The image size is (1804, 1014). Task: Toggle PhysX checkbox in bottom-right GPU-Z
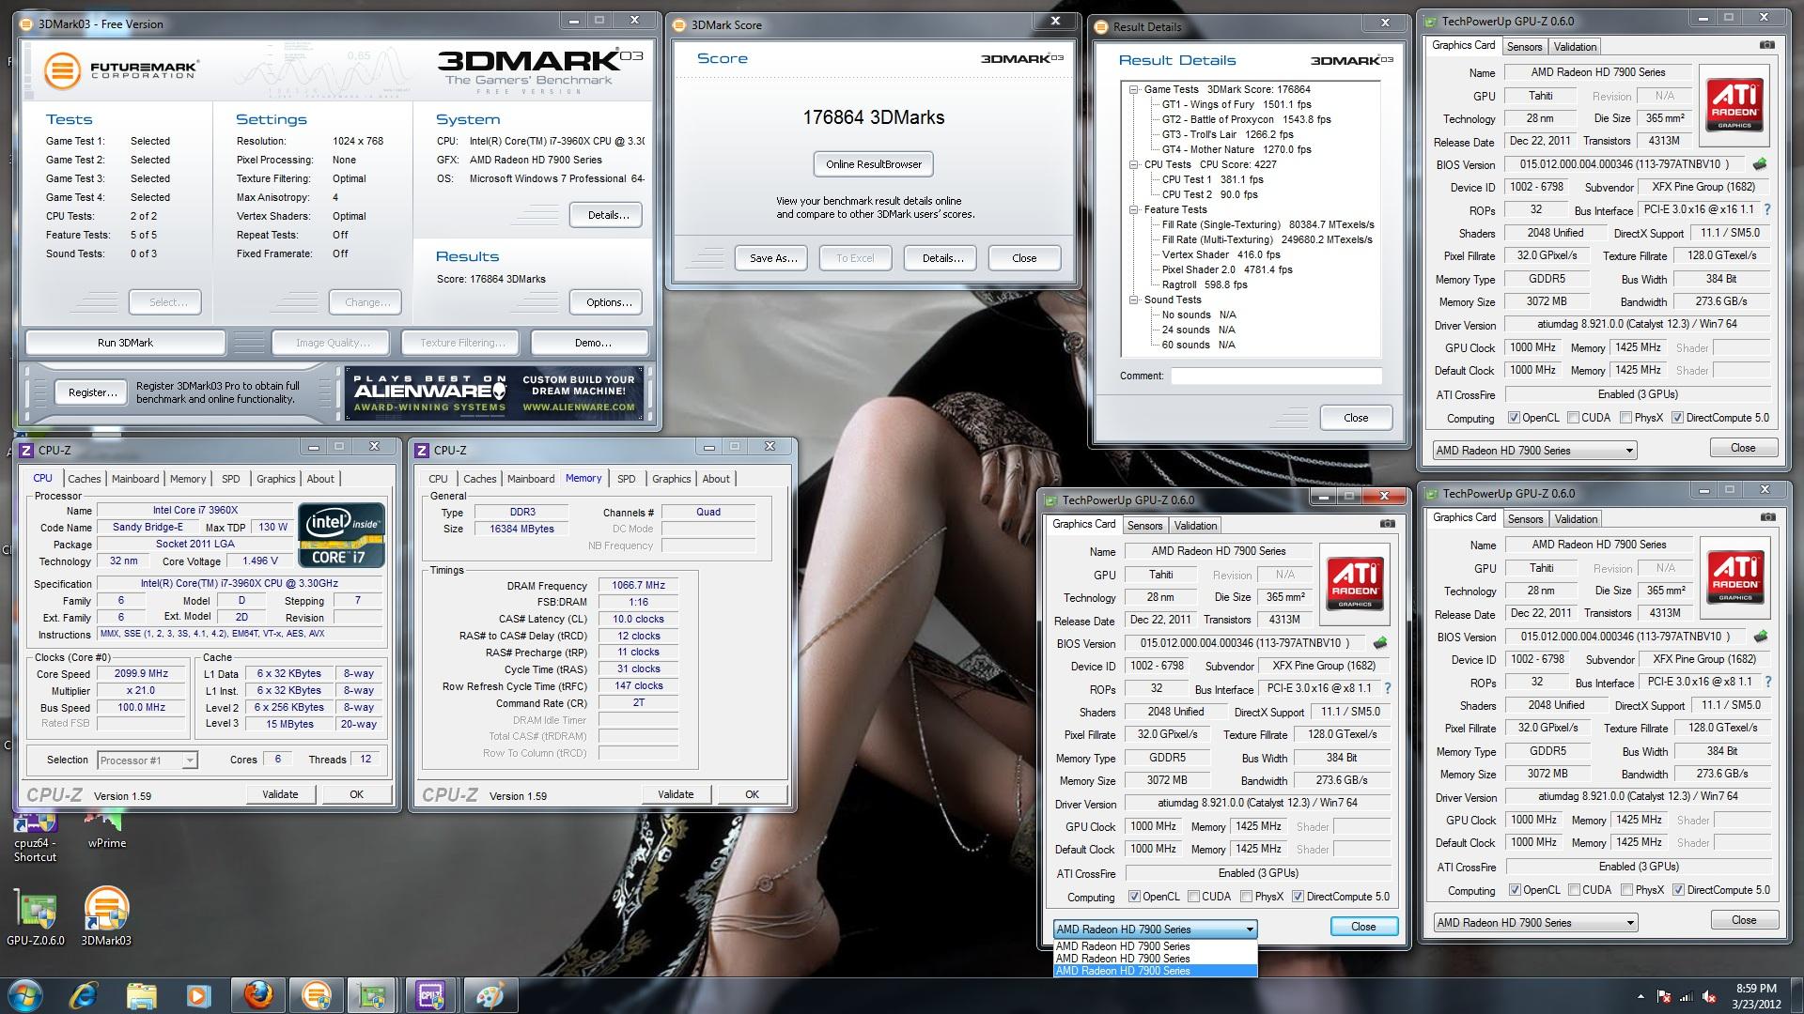[1626, 890]
